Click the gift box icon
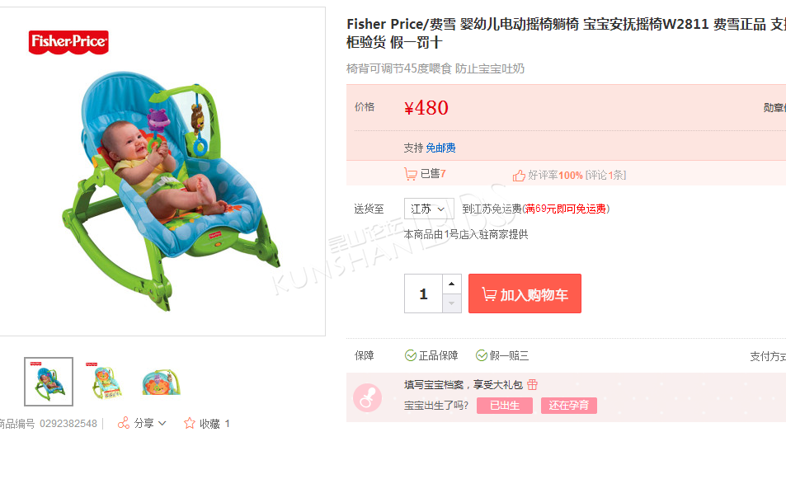Viewport: 786px width, 479px height. 532,384
